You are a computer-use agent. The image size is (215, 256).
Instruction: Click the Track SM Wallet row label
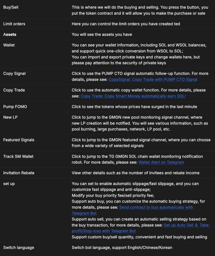(x=18, y=156)
